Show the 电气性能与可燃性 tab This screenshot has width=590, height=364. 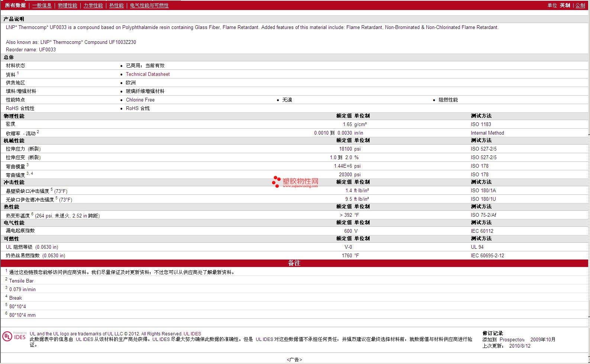click(149, 5)
